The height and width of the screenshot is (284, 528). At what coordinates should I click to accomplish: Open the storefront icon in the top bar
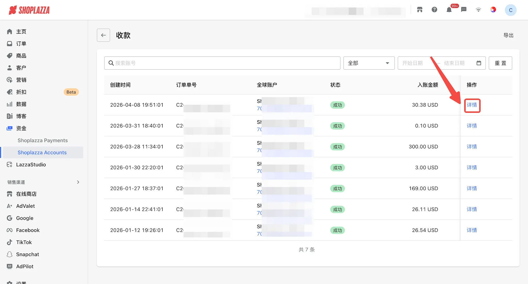(420, 10)
